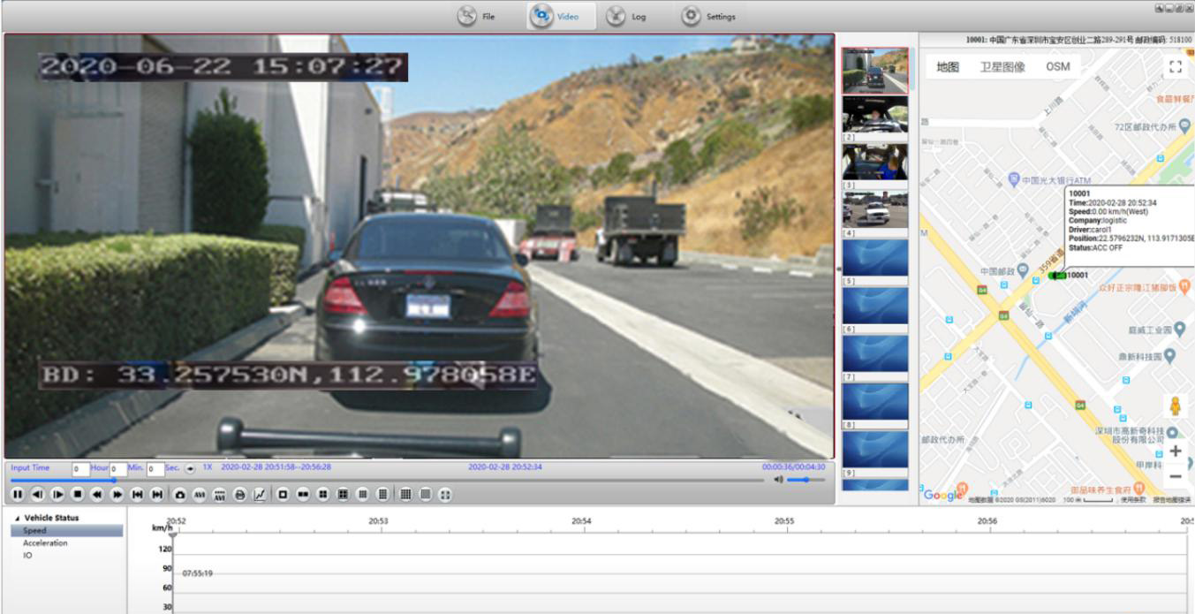Select channel thumbnail labeled [7]
This screenshot has height=614, width=1195.
874,352
